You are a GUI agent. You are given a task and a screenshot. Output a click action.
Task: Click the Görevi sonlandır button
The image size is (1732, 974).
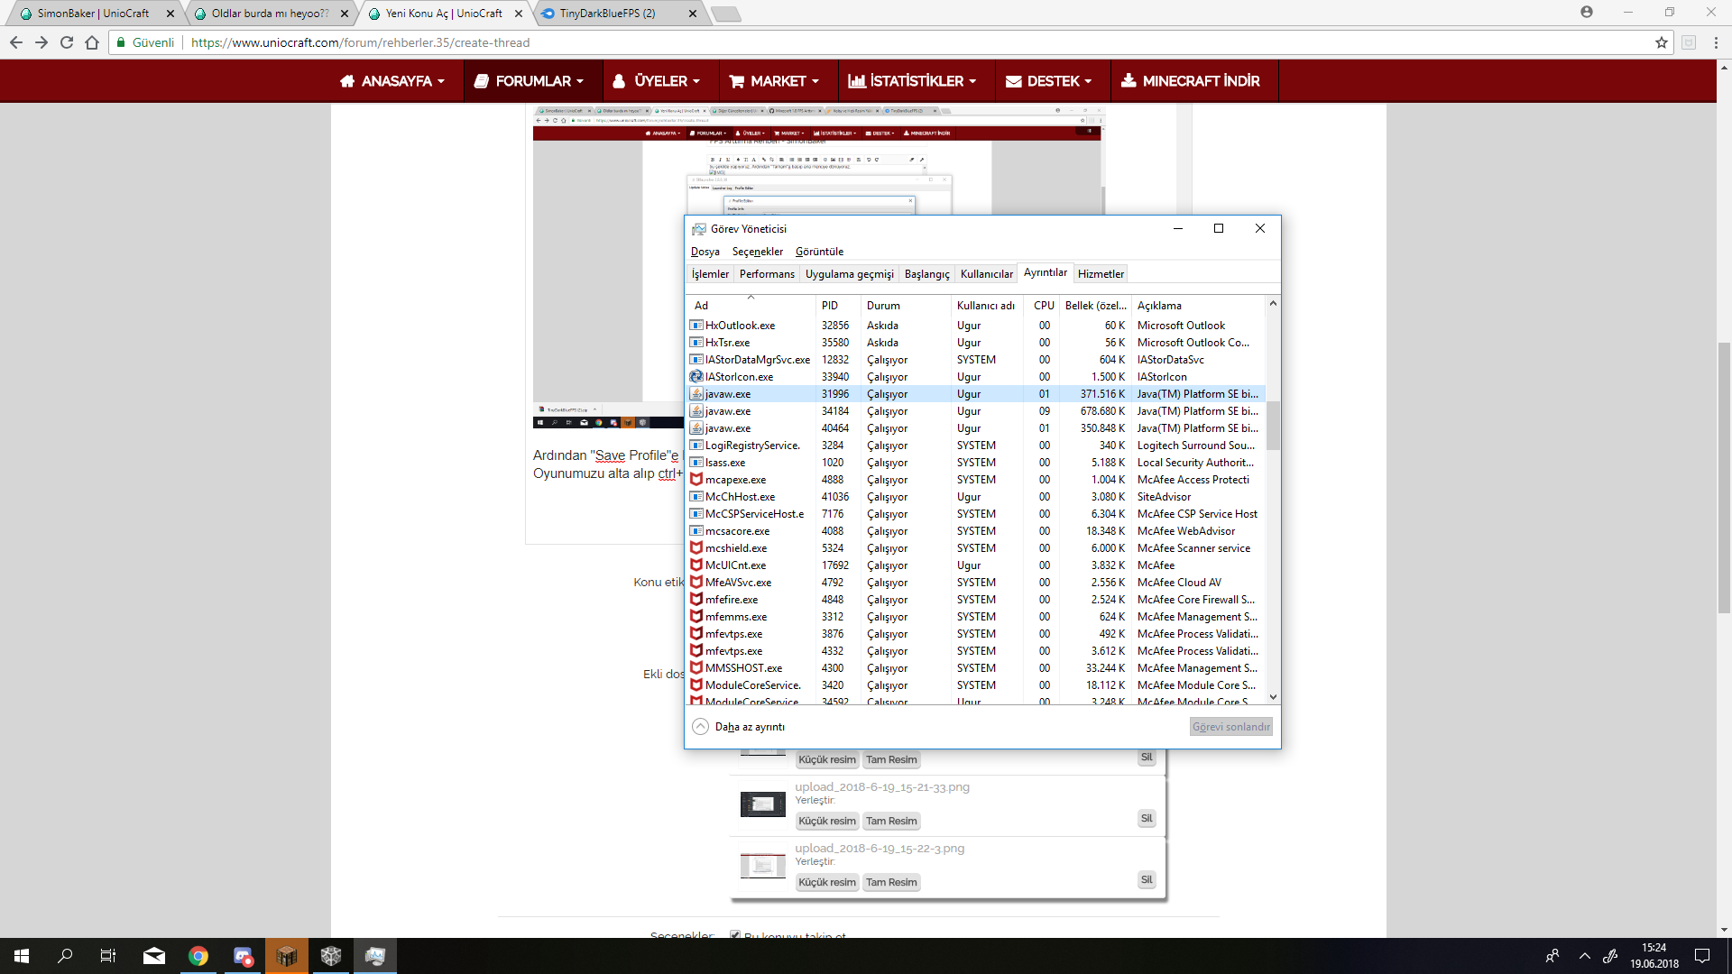pos(1230,727)
